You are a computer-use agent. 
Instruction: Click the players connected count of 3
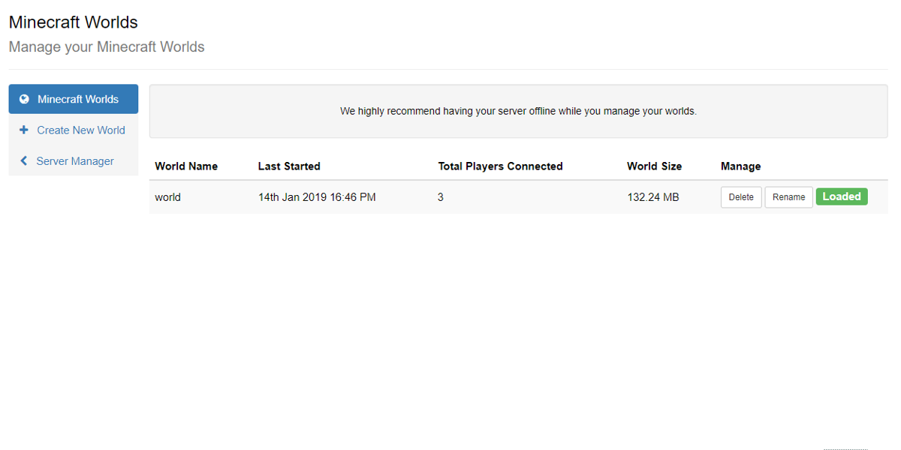point(441,197)
